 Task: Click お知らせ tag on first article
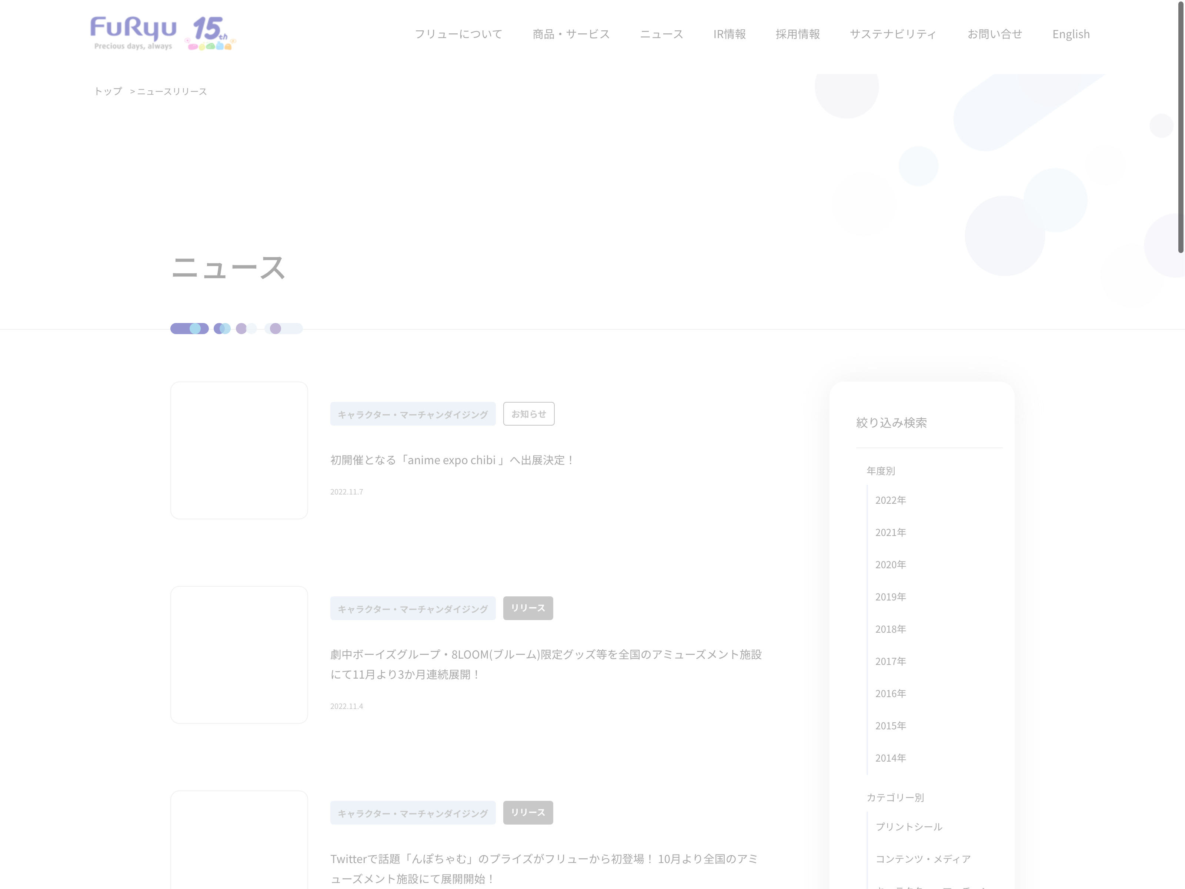coord(528,414)
